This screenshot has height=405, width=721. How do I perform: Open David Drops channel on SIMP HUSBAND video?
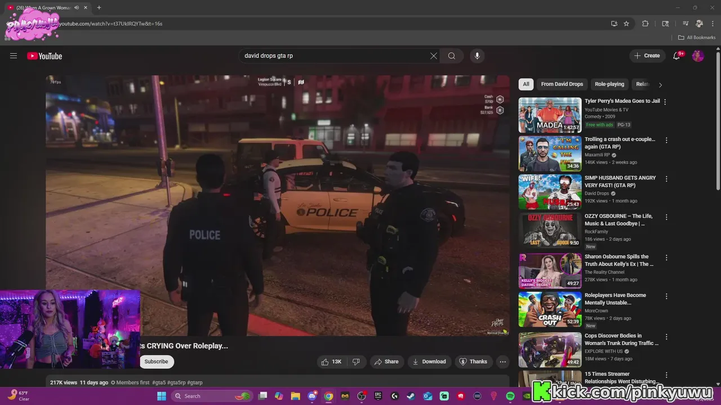pos(597,193)
